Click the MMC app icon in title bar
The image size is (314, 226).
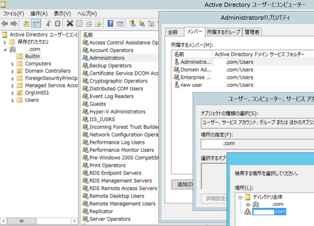(3, 4)
